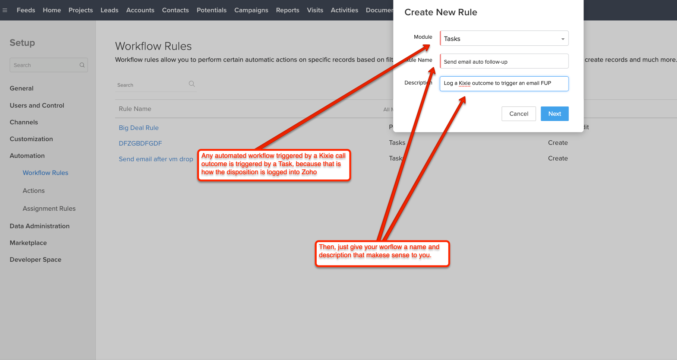Image resolution: width=677 pixels, height=360 pixels.
Task: Go to the Campaigns tab
Action: click(251, 10)
